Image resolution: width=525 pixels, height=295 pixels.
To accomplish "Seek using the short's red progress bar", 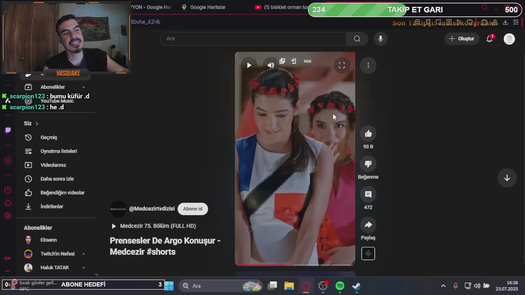I will (x=295, y=265).
